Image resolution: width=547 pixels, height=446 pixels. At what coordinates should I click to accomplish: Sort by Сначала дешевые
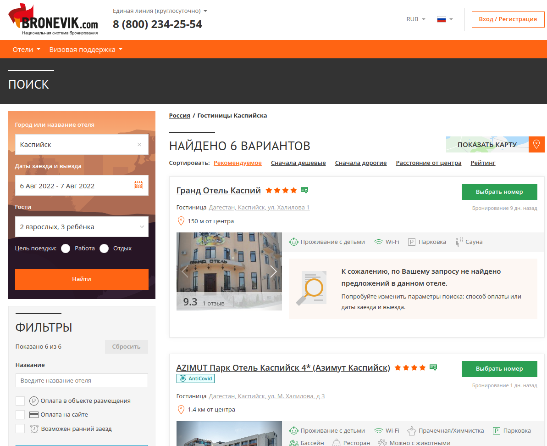tap(298, 163)
